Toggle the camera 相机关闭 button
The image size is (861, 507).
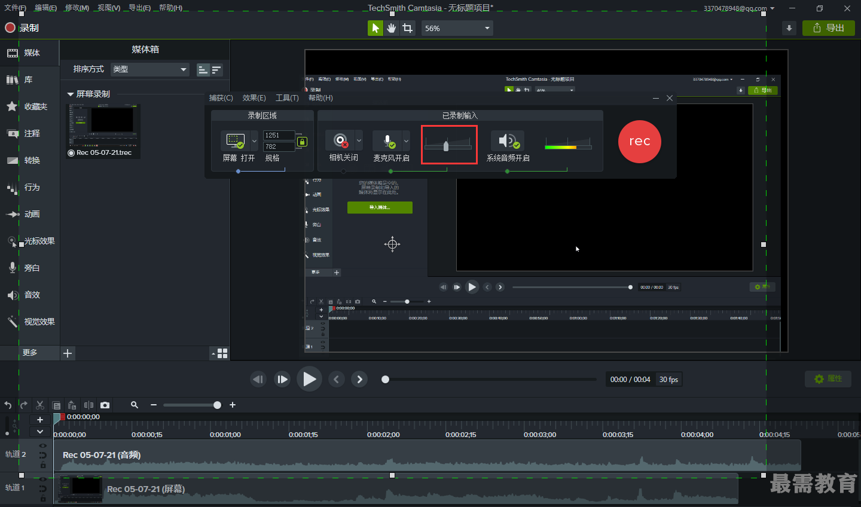[340, 141]
